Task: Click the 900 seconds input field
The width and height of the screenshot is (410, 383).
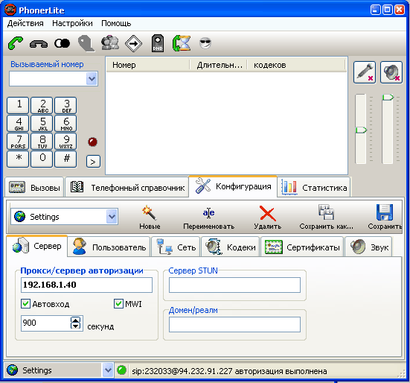Action: coord(45,323)
